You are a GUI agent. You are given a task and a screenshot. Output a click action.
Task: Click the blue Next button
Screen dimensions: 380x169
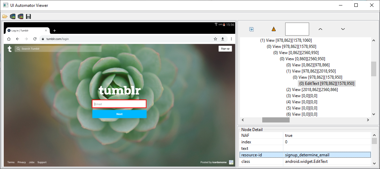119,114
